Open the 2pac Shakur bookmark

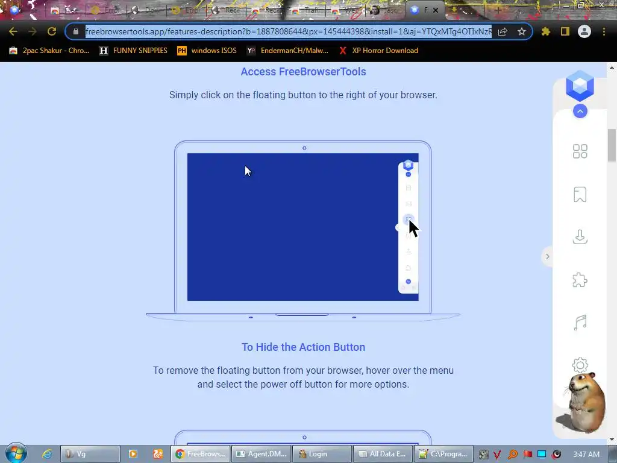(x=49, y=51)
